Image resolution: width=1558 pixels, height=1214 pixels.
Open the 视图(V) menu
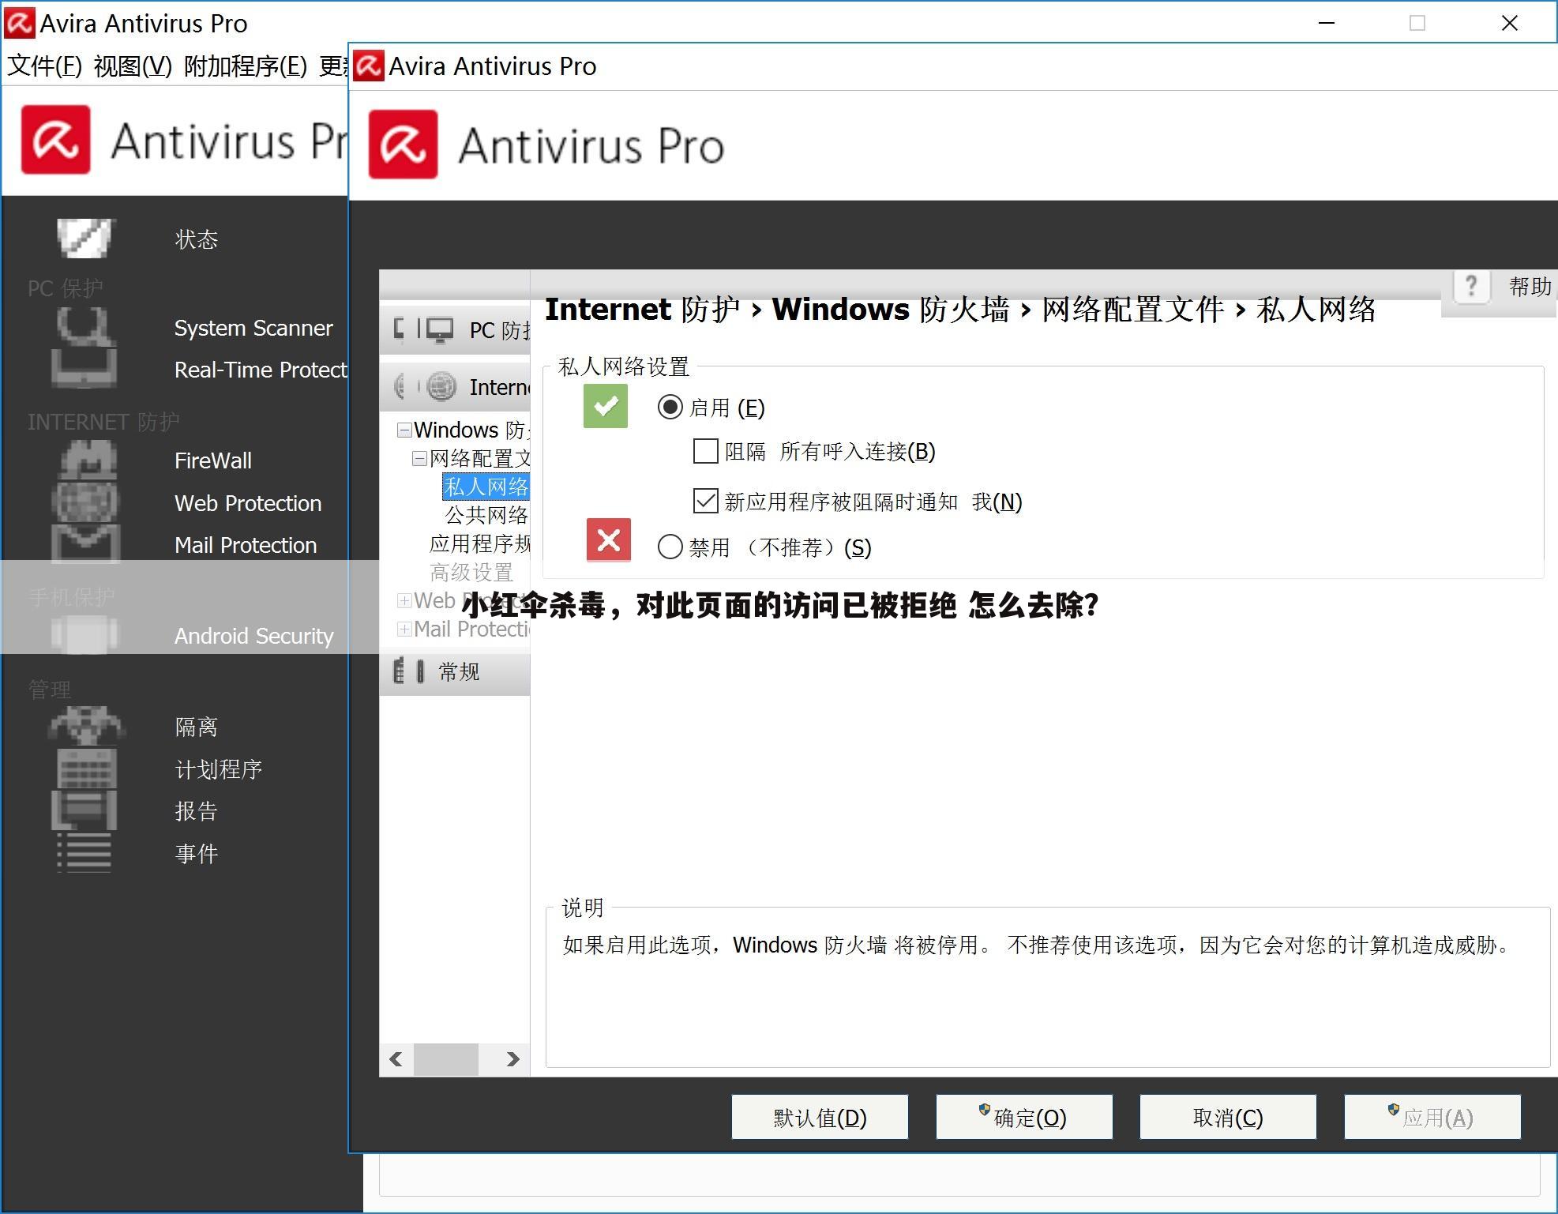pos(133,66)
